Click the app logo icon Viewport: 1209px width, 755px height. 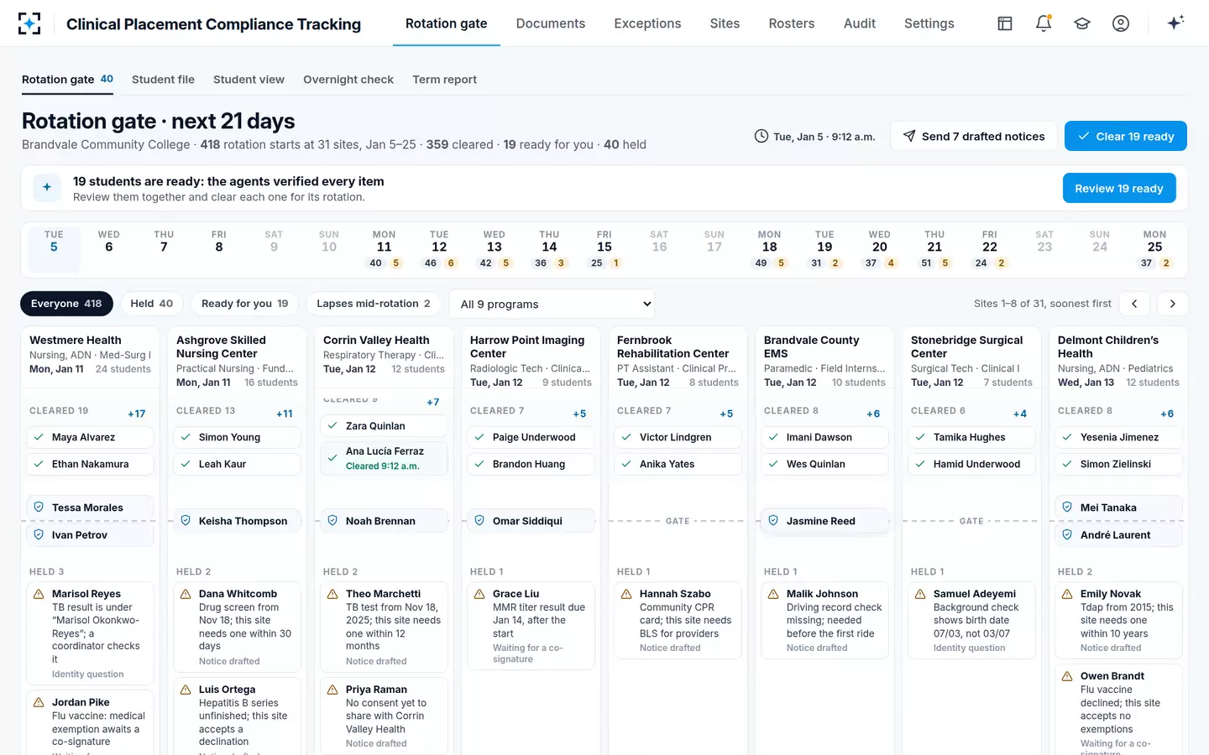29,23
